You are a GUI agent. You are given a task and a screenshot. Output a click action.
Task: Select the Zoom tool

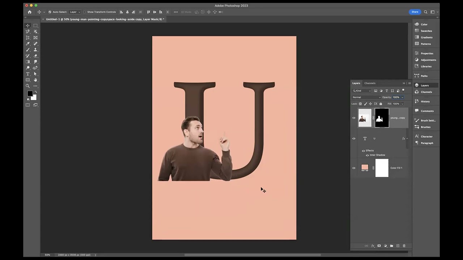pos(27,86)
